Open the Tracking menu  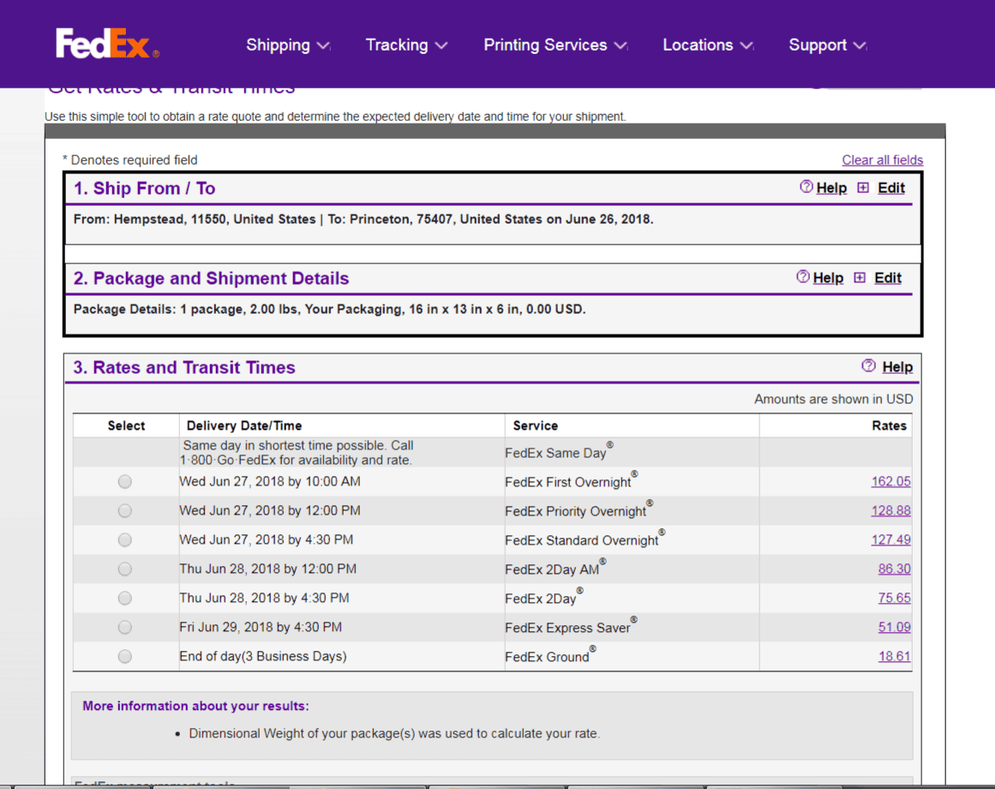pyautogui.click(x=407, y=45)
